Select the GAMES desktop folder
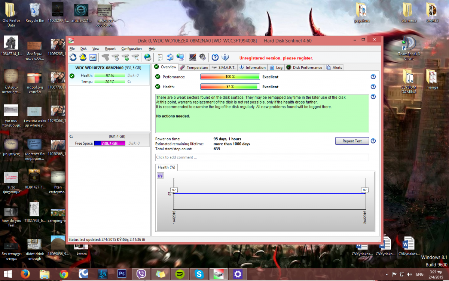This screenshot has height=281, width=449. pyautogui.click(x=432, y=13)
